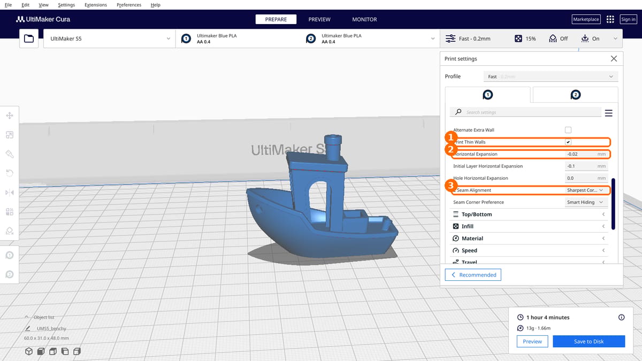Click the pencil icon next to UMS5_benchy
Viewport: 642px width, 361px height.
pyautogui.click(x=27, y=328)
